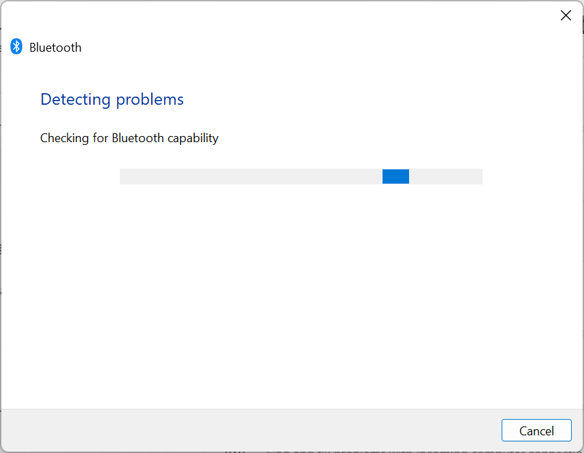Viewport: 584px width, 453px height.
Task: Dismiss the troubleshooter with the X button
Action: (566, 15)
